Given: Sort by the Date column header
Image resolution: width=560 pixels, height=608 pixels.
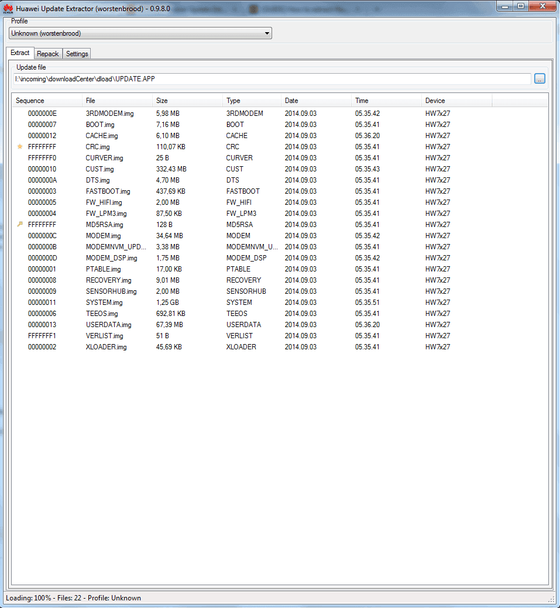Looking at the screenshot, I should tap(316, 101).
